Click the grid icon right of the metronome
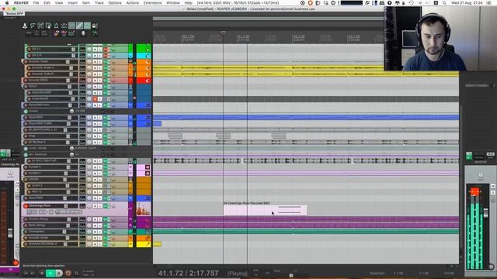 tap(64, 26)
